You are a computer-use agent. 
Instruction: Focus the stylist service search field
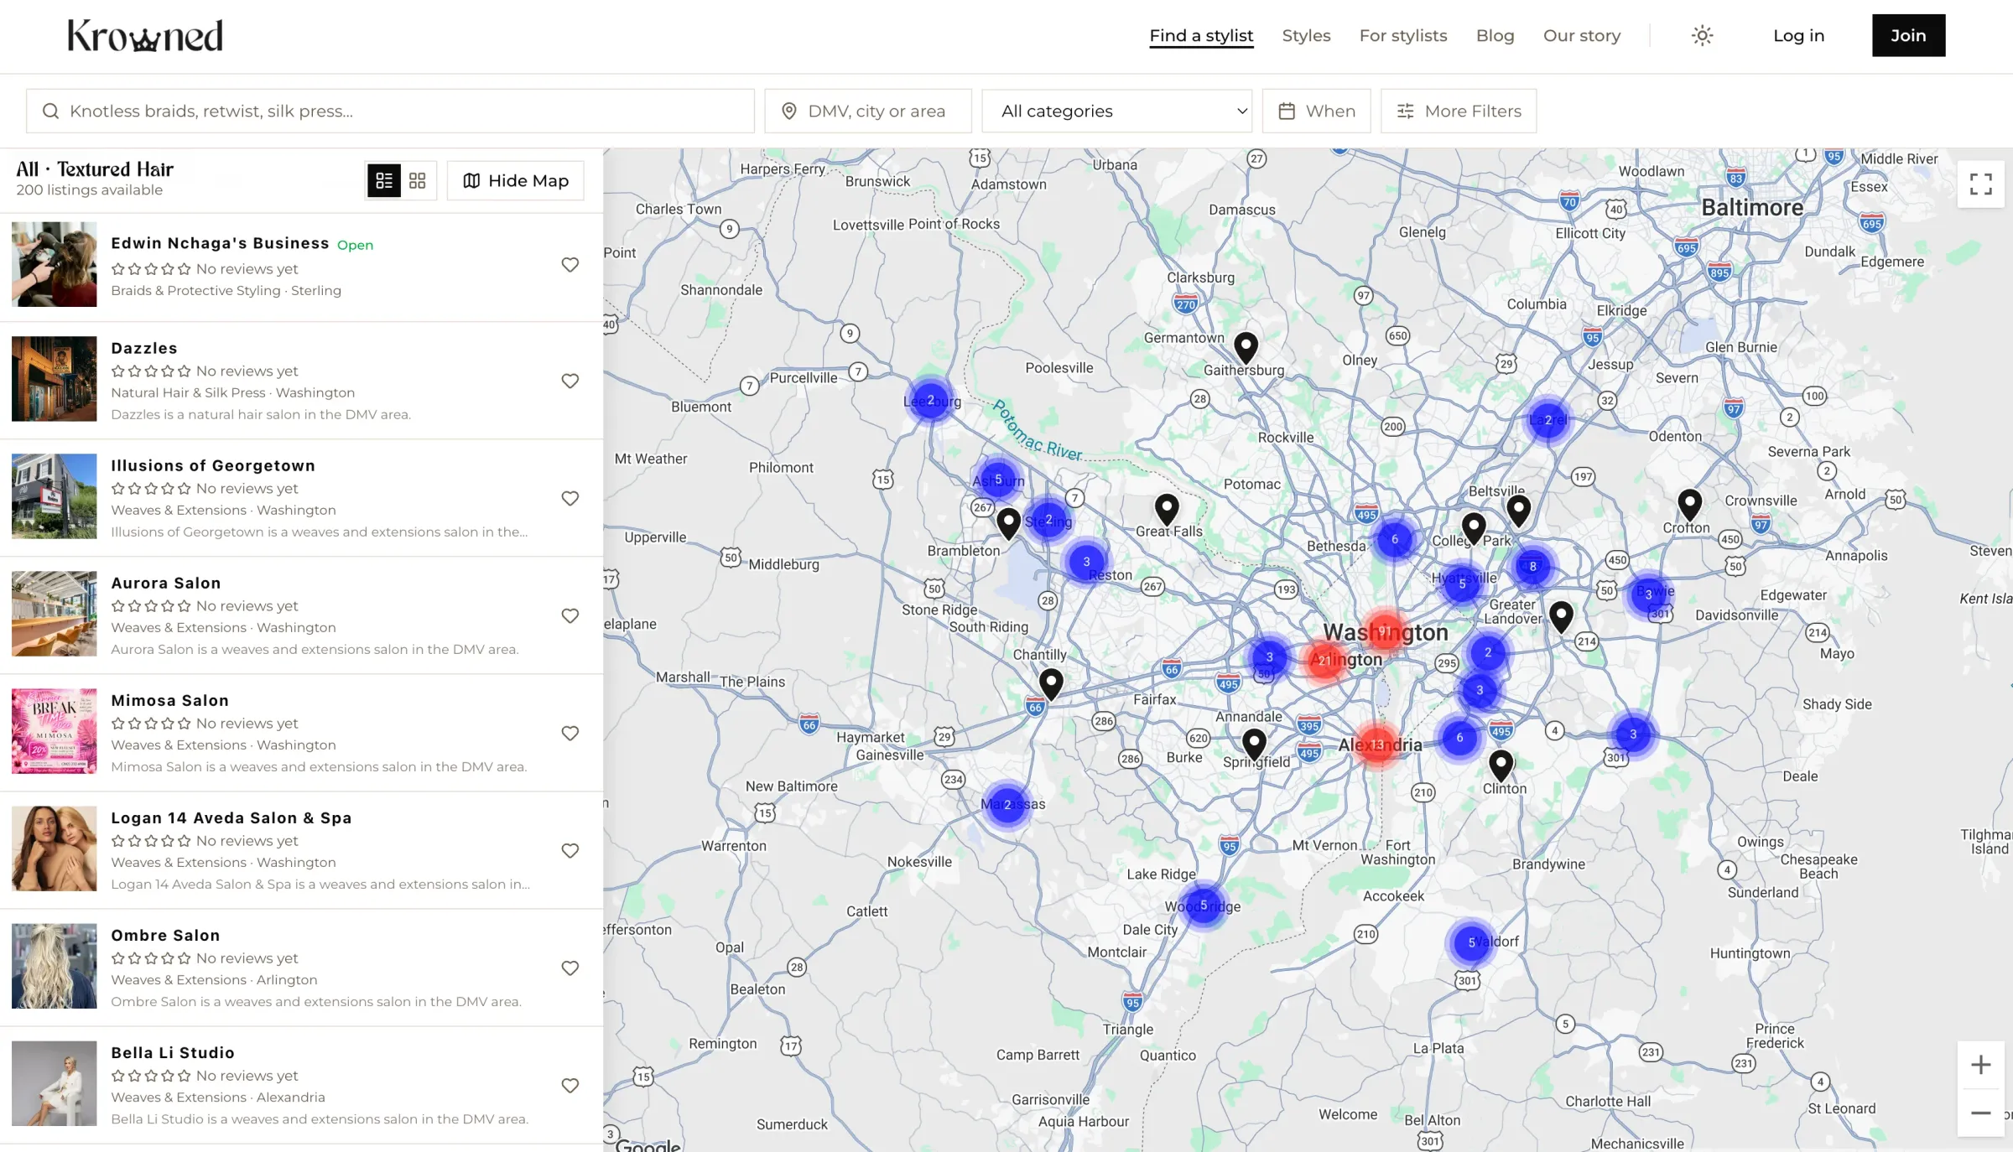click(x=390, y=111)
